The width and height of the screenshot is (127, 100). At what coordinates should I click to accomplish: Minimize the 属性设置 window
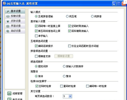click(x=114, y=4)
